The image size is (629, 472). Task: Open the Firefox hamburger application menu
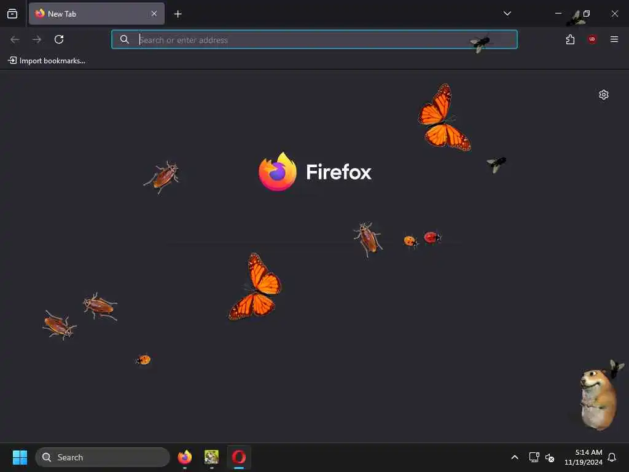614,39
